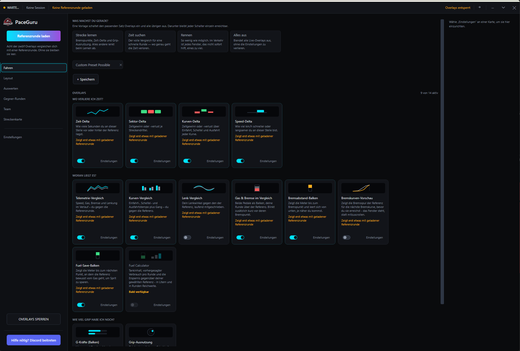
Task: Click the Kurven-Vergleich bar chart preview
Action: 151,188
